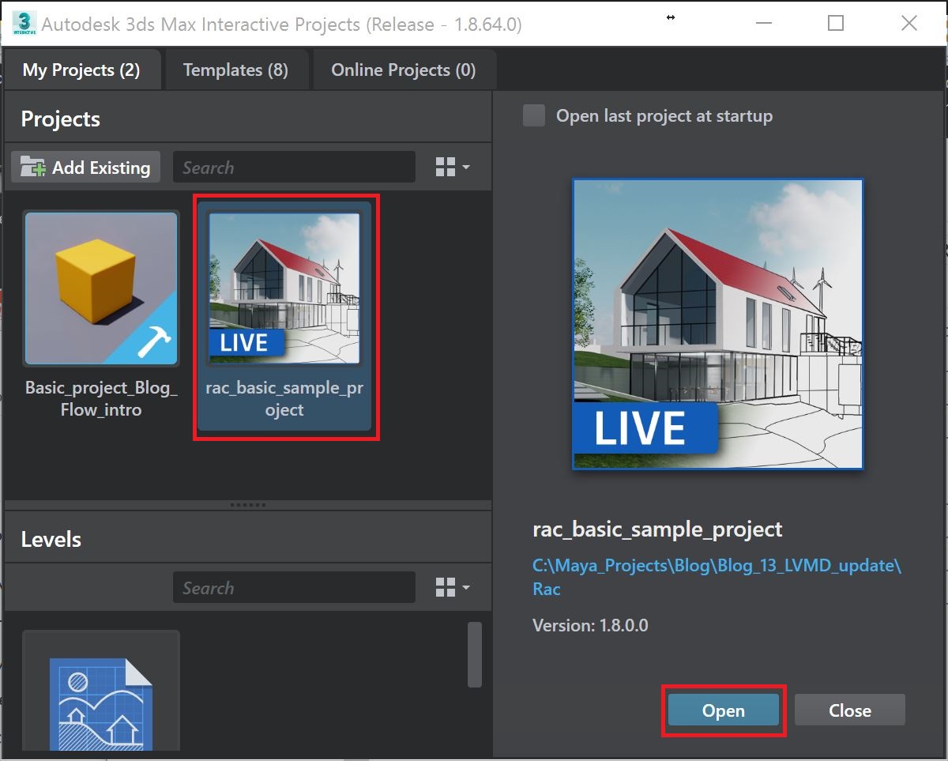Click the thumbnail view icon in Projects panel
Viewport: 948px width, 761px height.
point(445,167)
